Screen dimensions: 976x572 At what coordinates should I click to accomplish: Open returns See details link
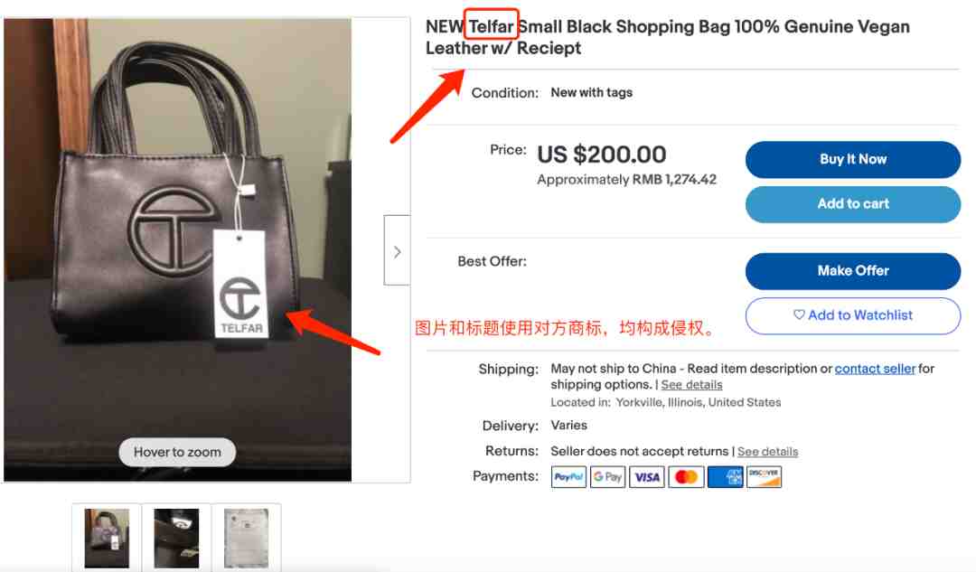(x=767, y=451)
